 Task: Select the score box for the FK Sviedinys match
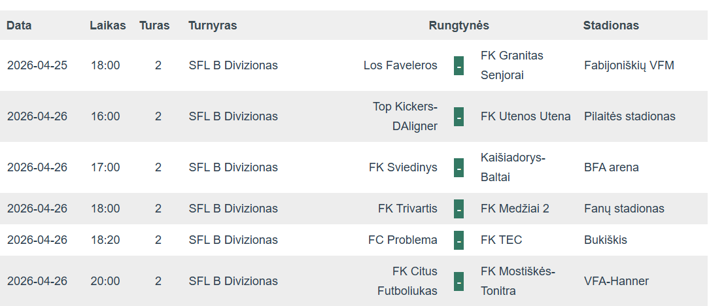(x=458, y=167)
